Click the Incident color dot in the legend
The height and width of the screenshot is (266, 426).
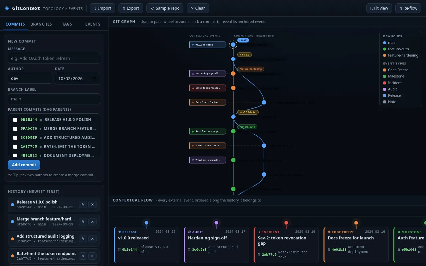click(x=385, y=83)
